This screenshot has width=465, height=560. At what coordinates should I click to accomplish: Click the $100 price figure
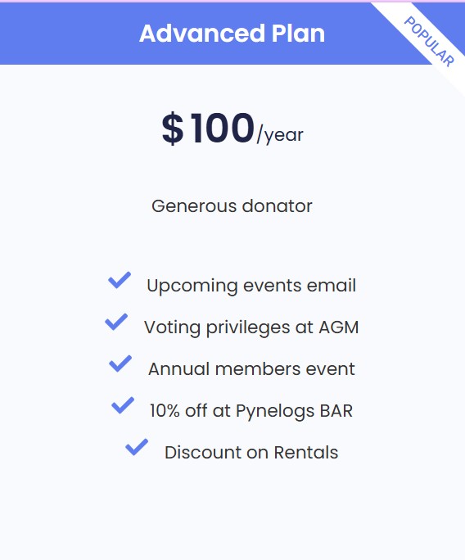click(208, 128)
